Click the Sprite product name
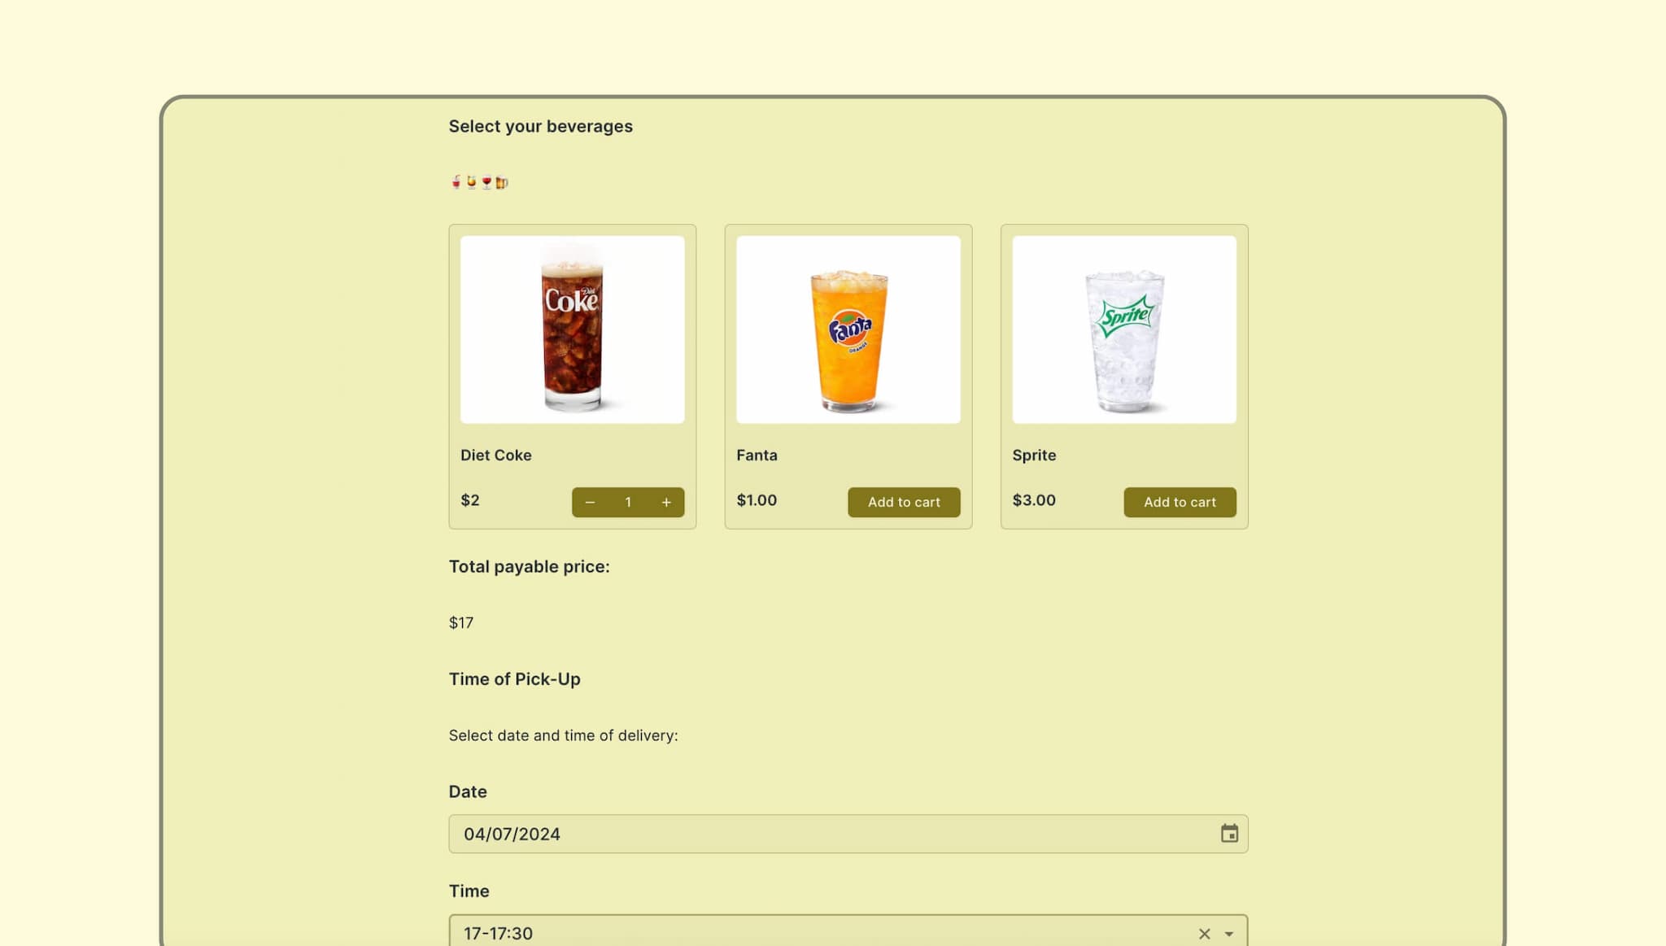This screenshot has width=1666, height=946. click(1033, 456)
